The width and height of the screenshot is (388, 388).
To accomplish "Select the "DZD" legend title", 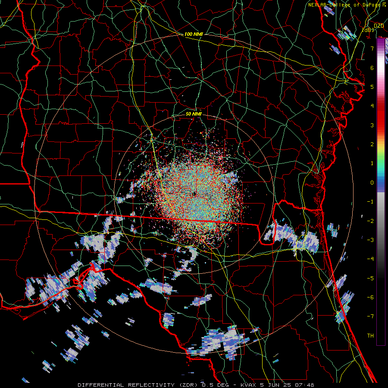I will click(x=379, y=26).
